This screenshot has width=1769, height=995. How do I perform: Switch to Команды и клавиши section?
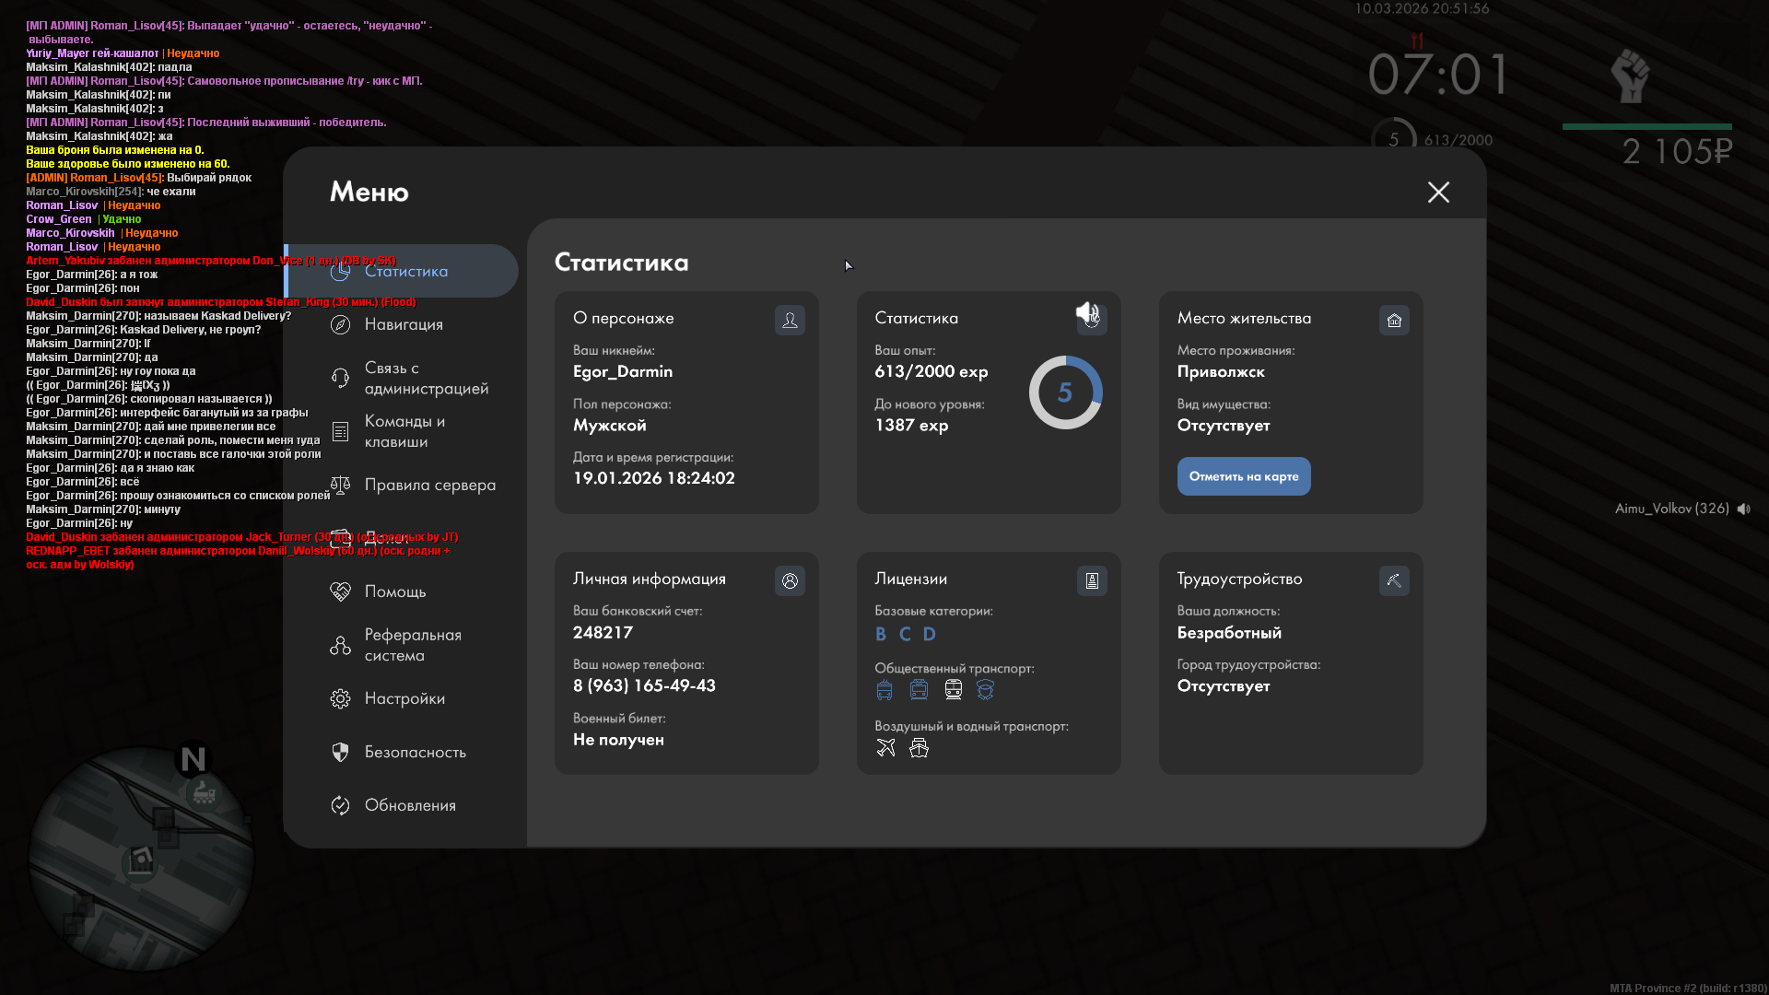pyautogui.click(x=404, y=431)
